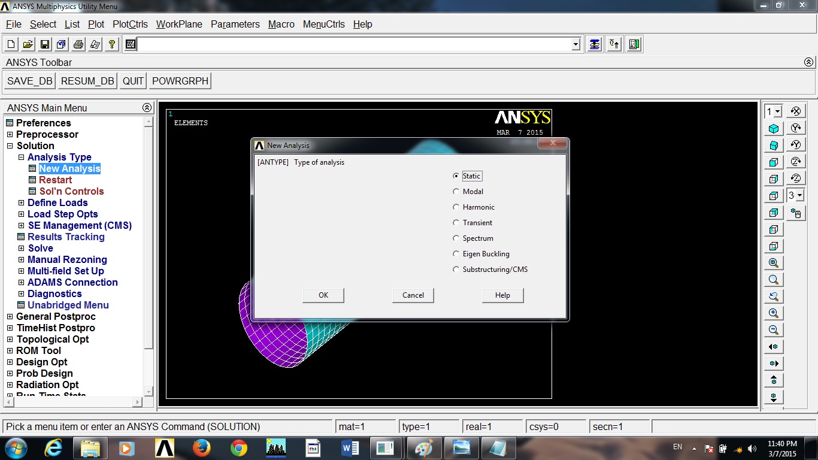Open the Parameters menu
Viewport: 818px width, 460px height.
[x=235, y=25]
